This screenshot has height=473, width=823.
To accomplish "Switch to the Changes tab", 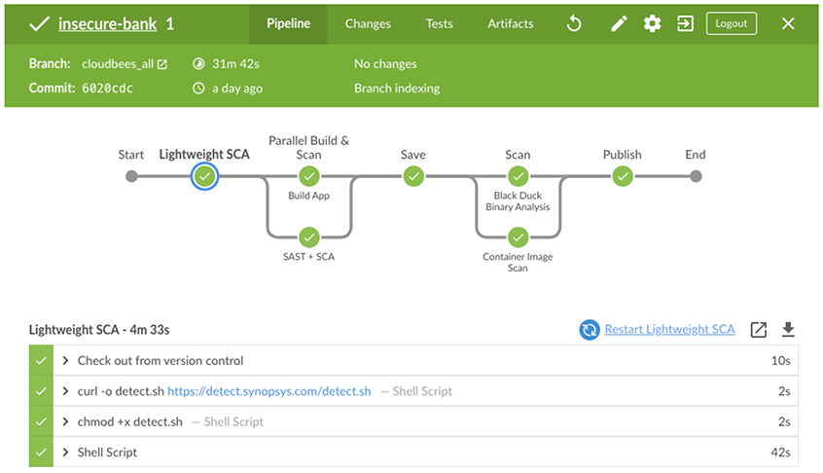I will tap(368, 23).
